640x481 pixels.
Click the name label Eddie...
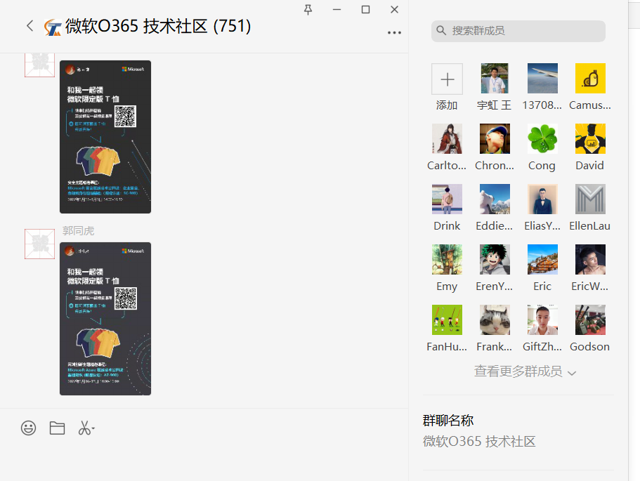point(495,226)
